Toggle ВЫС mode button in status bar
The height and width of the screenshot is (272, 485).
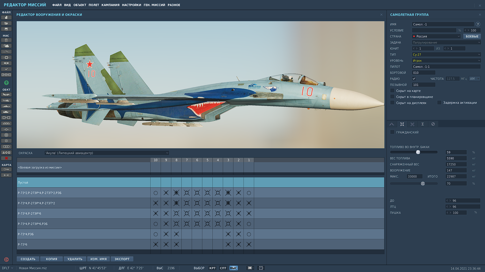tap(234, 268)
